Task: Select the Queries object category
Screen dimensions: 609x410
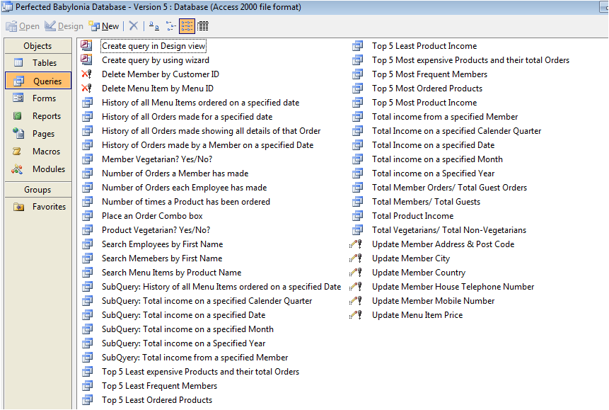Action: (38, 81)
